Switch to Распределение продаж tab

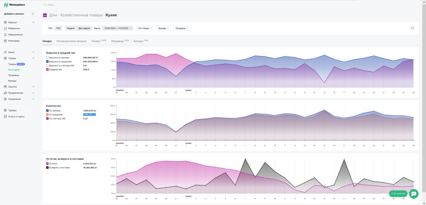(x=71, y=41)
